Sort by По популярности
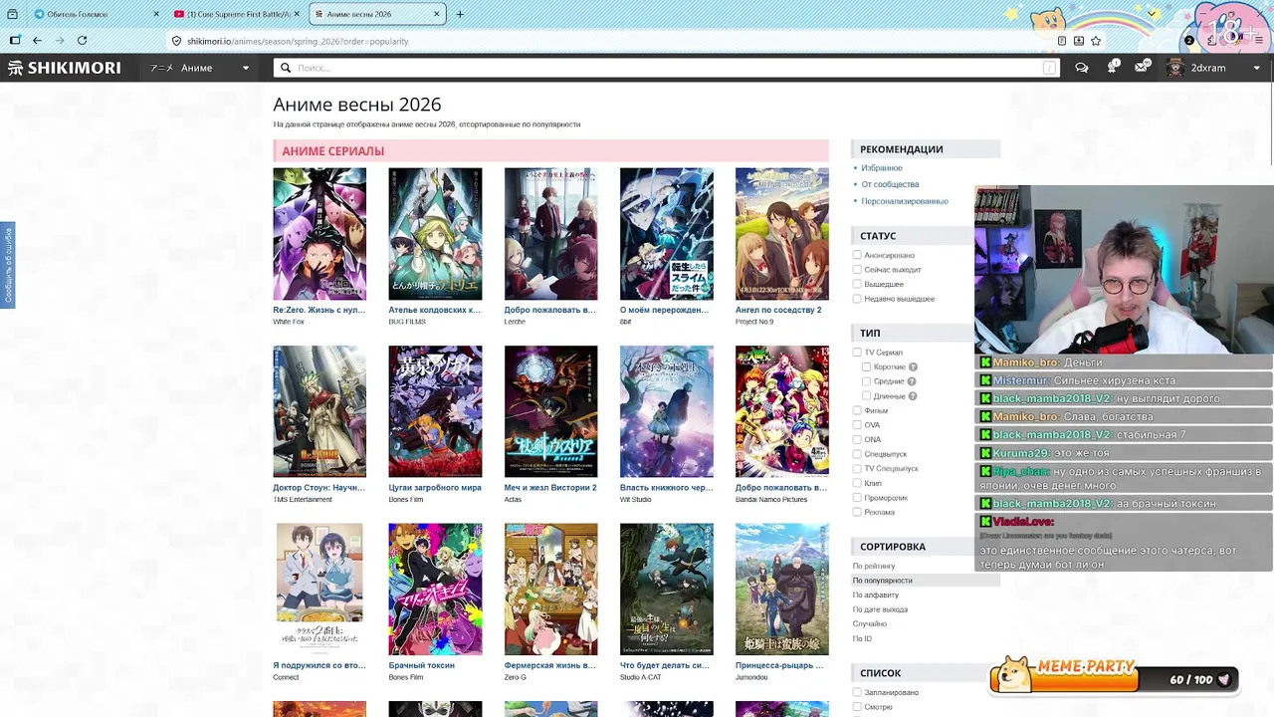Screen dimensions: 1274x717 click(x=882, y=581)
